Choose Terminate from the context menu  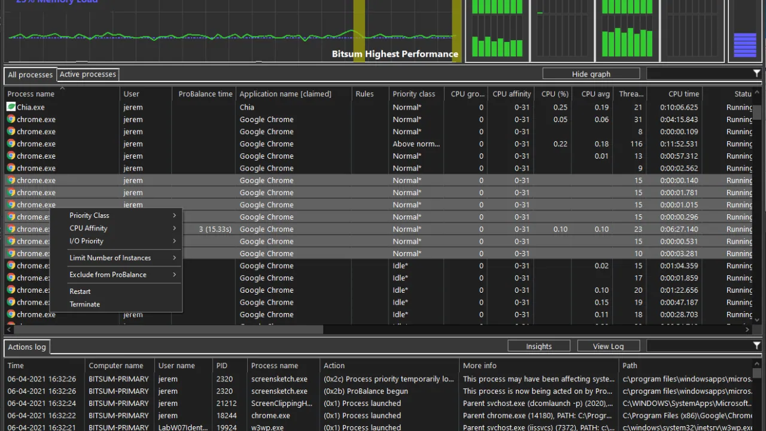[116, 304]
